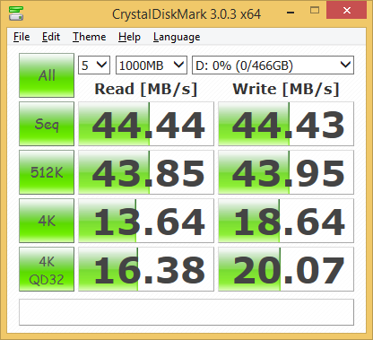The height and width of the screenshot is (340, 373).
Task: Click the 512K read result 43.85
Action: [x=146, y=172]
